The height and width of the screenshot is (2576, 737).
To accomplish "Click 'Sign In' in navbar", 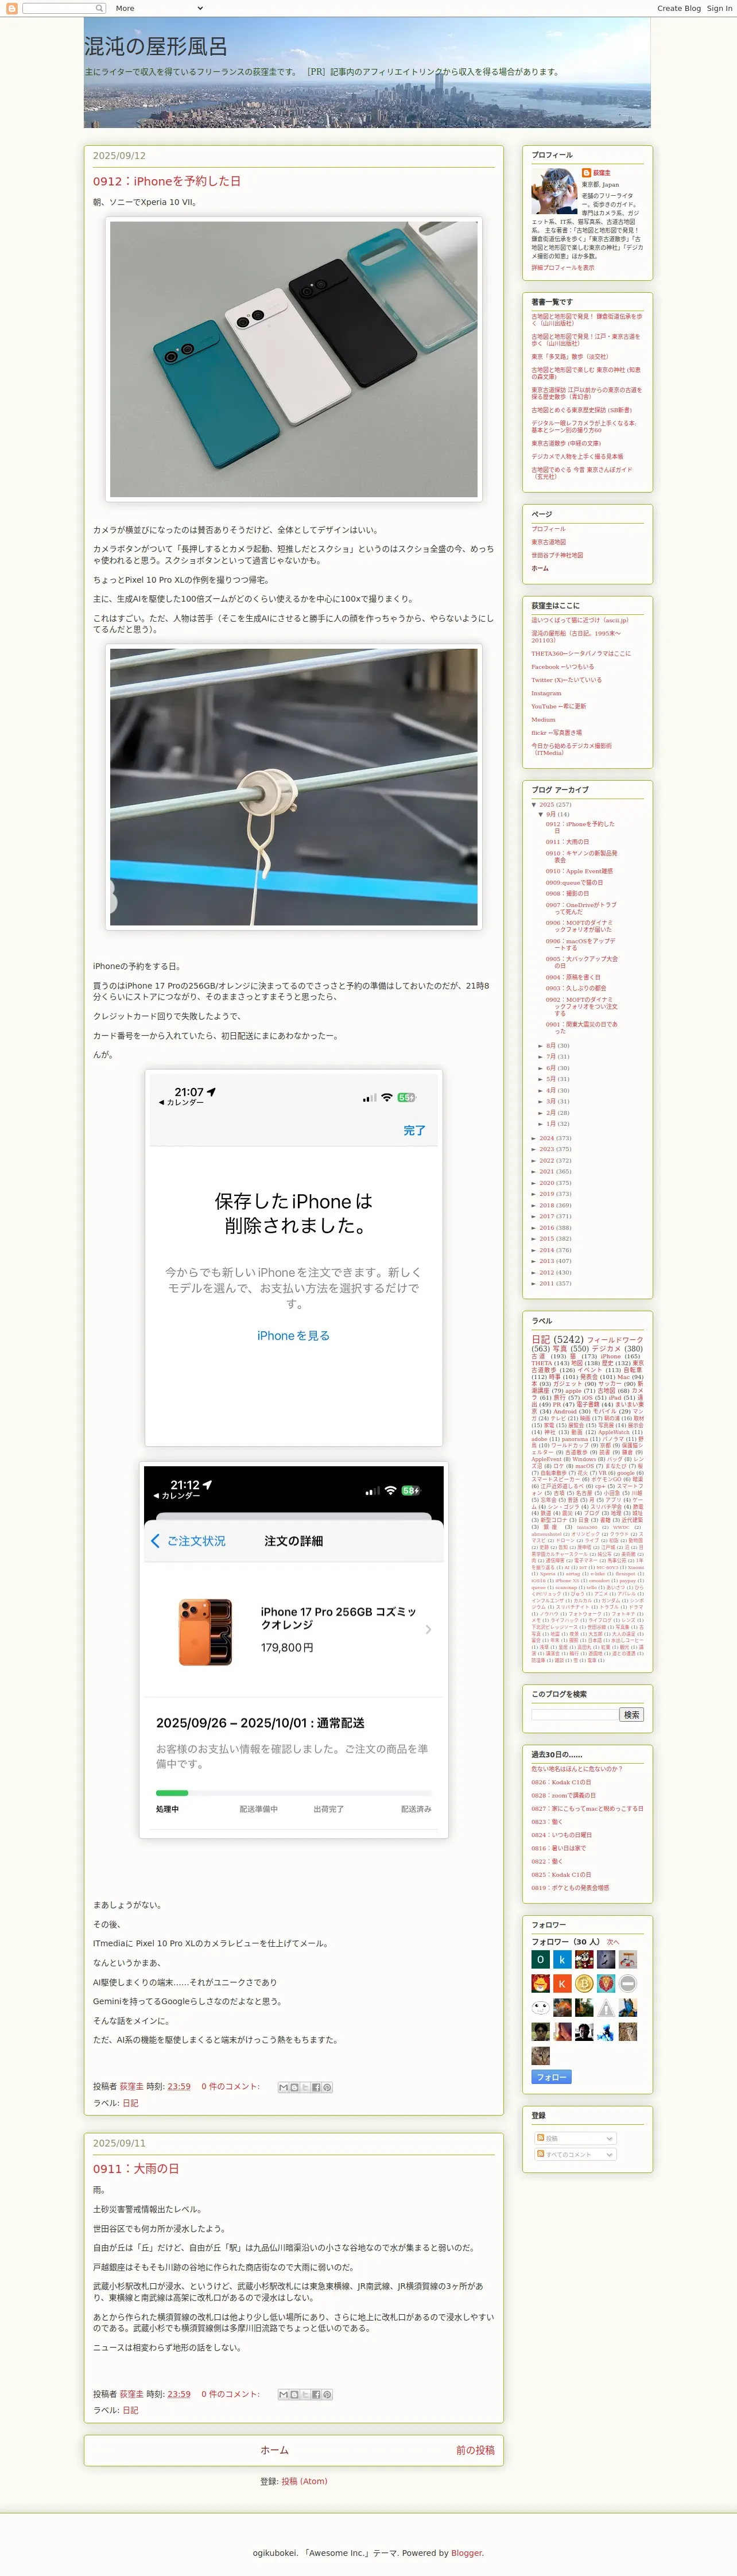I will (720, 8).
